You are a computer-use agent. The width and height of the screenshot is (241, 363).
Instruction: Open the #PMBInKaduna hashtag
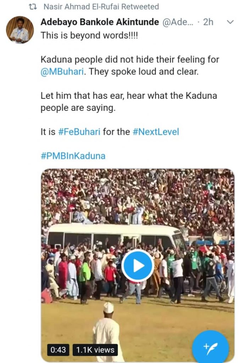[73, 156]
